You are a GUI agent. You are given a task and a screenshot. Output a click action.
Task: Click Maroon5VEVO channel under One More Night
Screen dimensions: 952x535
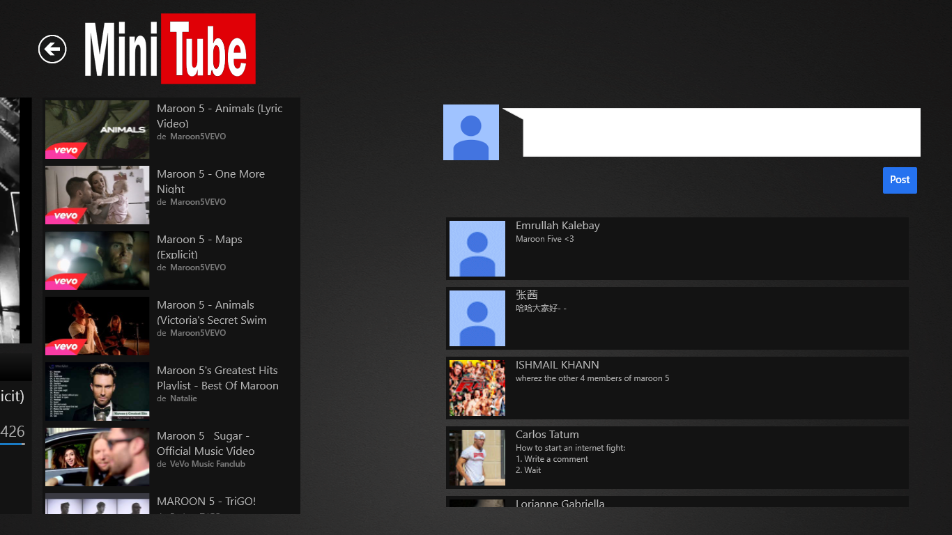[x=198, y=202]
